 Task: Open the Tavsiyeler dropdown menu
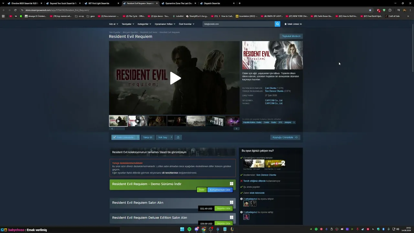(128, 24)
